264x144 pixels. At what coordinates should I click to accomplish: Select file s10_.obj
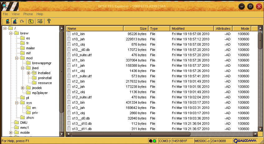78,44
